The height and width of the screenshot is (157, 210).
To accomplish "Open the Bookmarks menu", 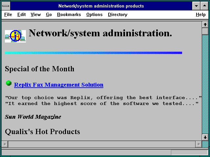I will click(x=69, y=14).
